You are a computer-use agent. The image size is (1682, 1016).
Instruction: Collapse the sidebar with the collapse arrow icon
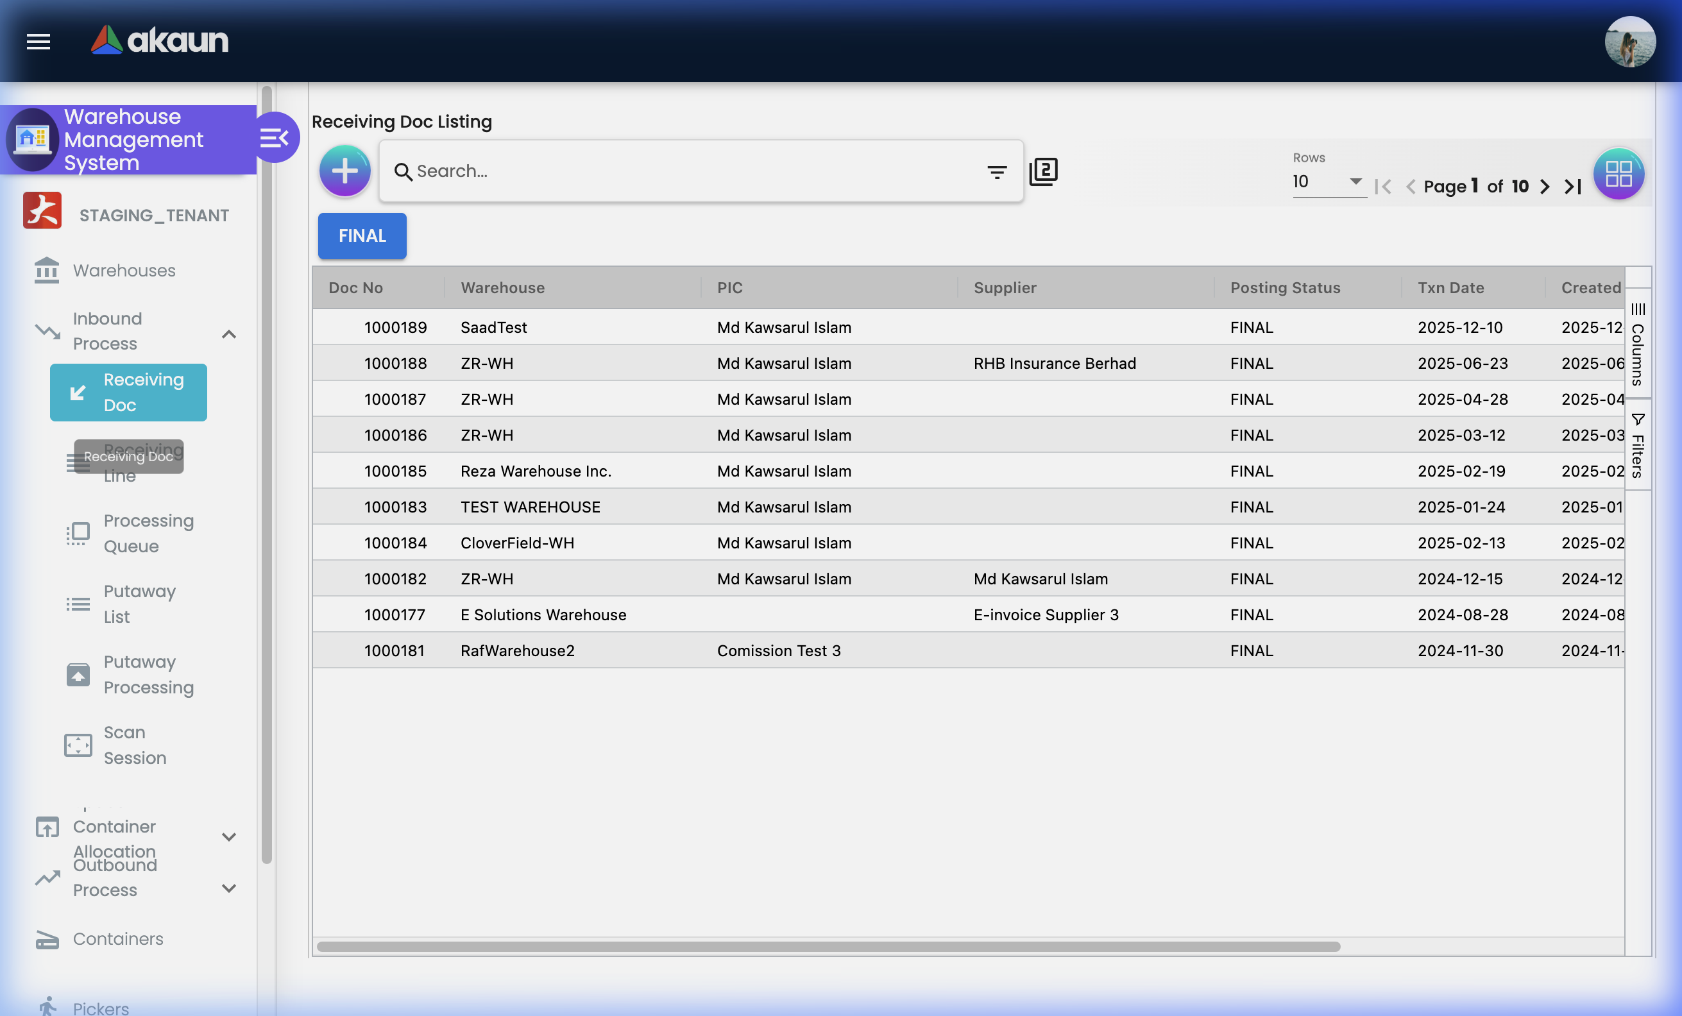(276, 137)
